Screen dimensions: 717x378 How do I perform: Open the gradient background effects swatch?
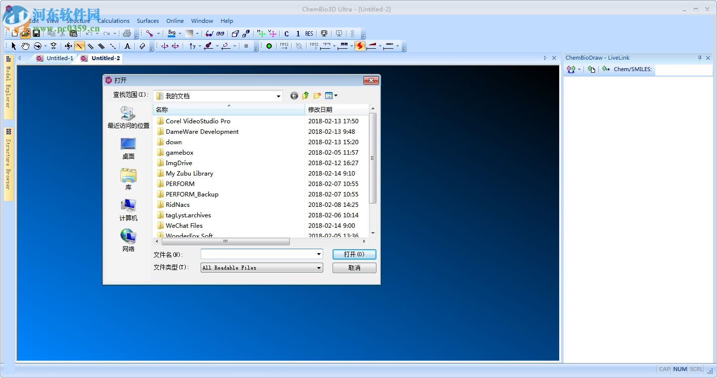[x=189, y=33]
